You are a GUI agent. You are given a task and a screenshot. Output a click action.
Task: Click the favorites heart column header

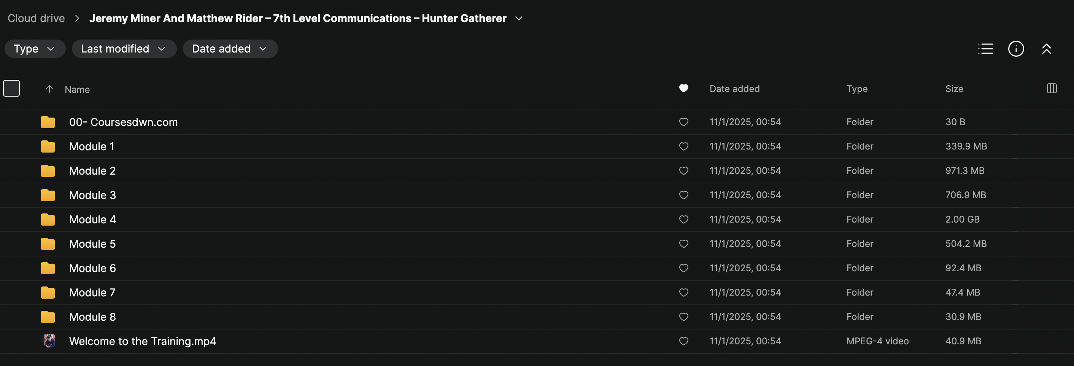point(683,88)
